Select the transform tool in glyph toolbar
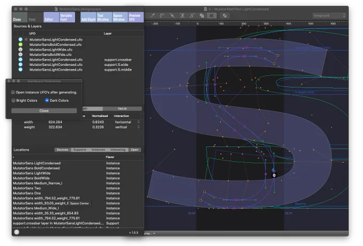 click(182, 15)
